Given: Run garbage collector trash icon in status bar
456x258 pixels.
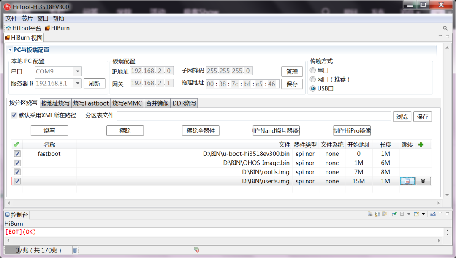Looking at the screenshot, I should coord(75,250).
